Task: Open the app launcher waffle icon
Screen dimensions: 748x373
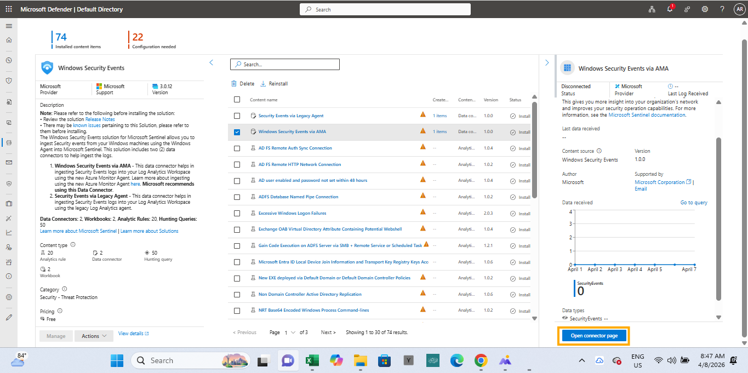Action: [x=9, y=9]
